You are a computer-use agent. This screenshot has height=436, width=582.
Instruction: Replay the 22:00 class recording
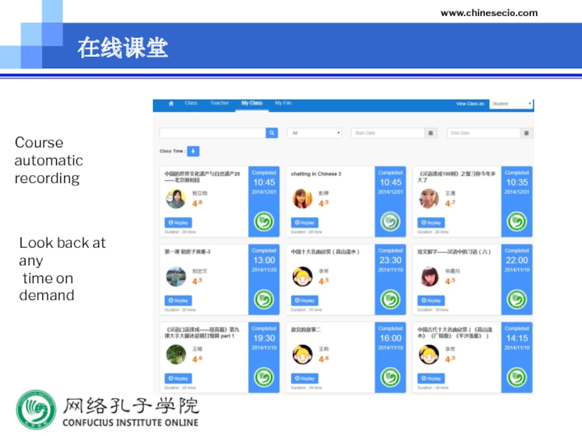click(431, 300)
